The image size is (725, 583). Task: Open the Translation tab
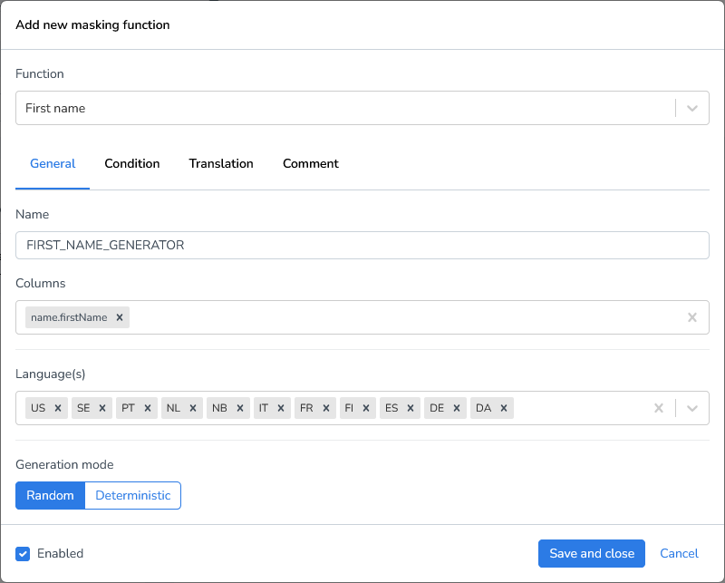click(x=221, y=164)
